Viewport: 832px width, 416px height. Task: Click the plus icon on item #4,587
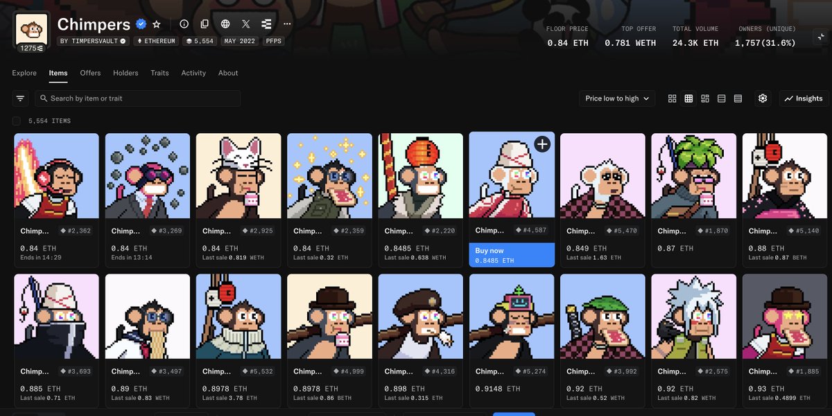pos(542,144)
